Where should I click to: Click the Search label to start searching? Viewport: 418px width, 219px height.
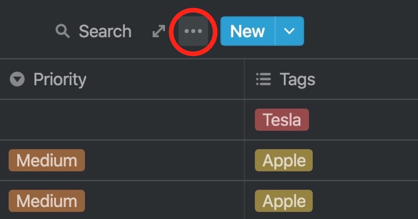coord(105,31)
